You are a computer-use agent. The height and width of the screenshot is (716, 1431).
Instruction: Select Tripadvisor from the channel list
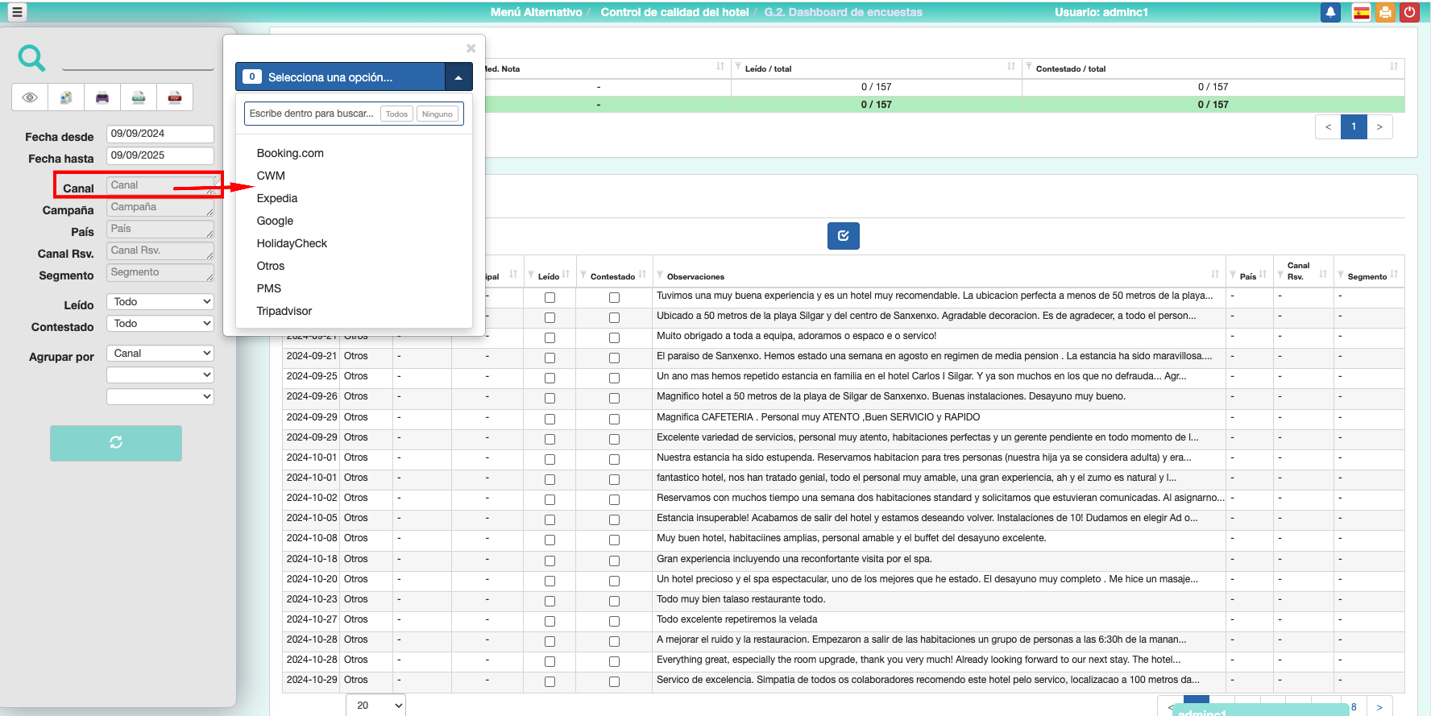[284, 311]
